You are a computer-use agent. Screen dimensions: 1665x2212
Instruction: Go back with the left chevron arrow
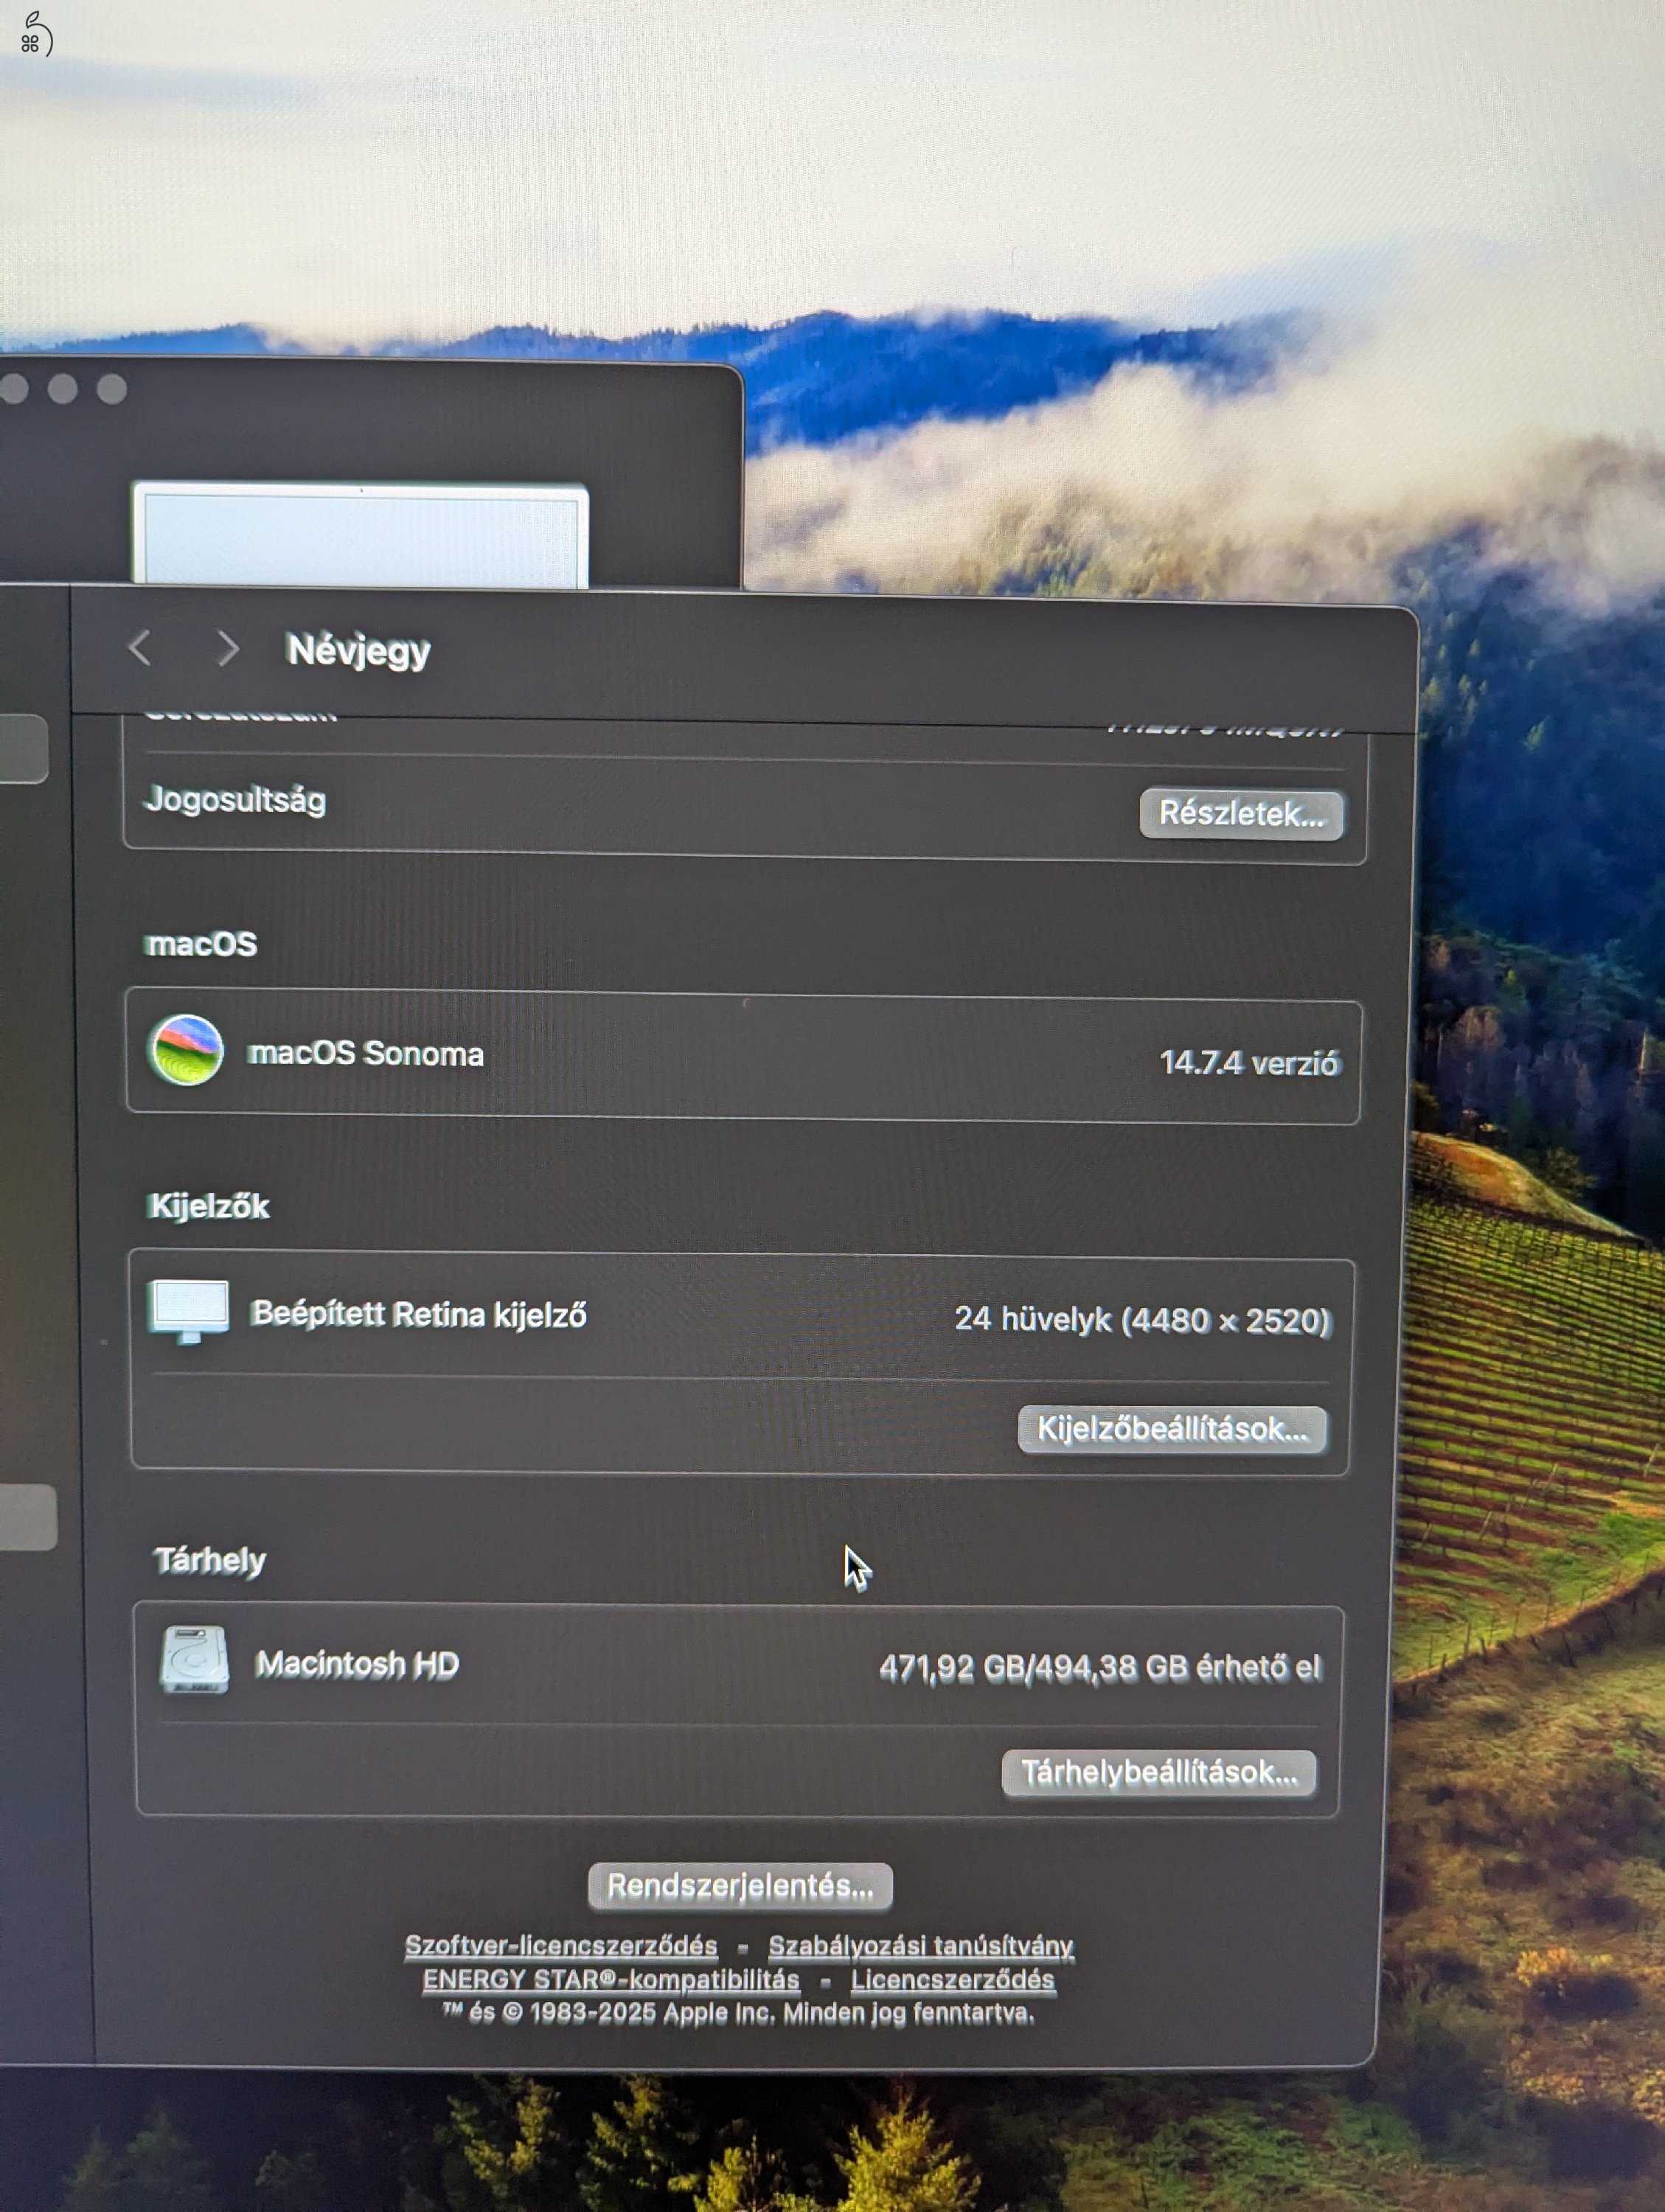140,648
